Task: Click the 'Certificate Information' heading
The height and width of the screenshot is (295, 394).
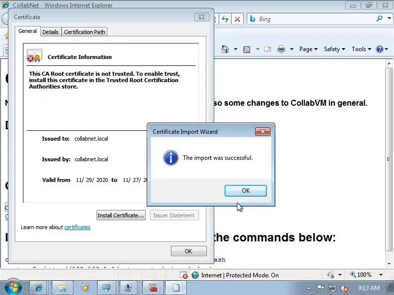Action: (x=80, y=57)
